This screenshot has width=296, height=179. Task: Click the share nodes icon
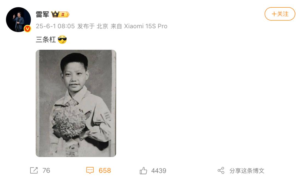point(221,171)
